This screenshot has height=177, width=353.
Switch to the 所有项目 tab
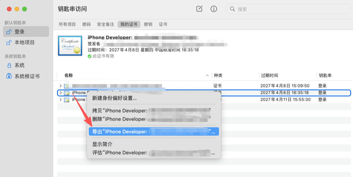point(67,24)
